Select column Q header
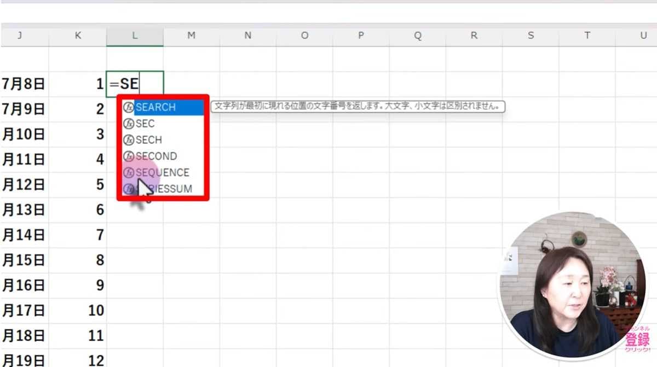657x367 pixels. coord(418,36)
